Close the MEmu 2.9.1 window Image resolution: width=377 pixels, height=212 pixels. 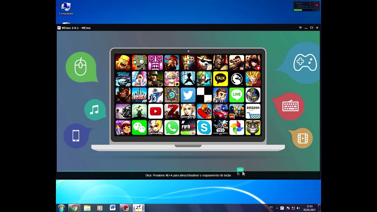(317, 28)
